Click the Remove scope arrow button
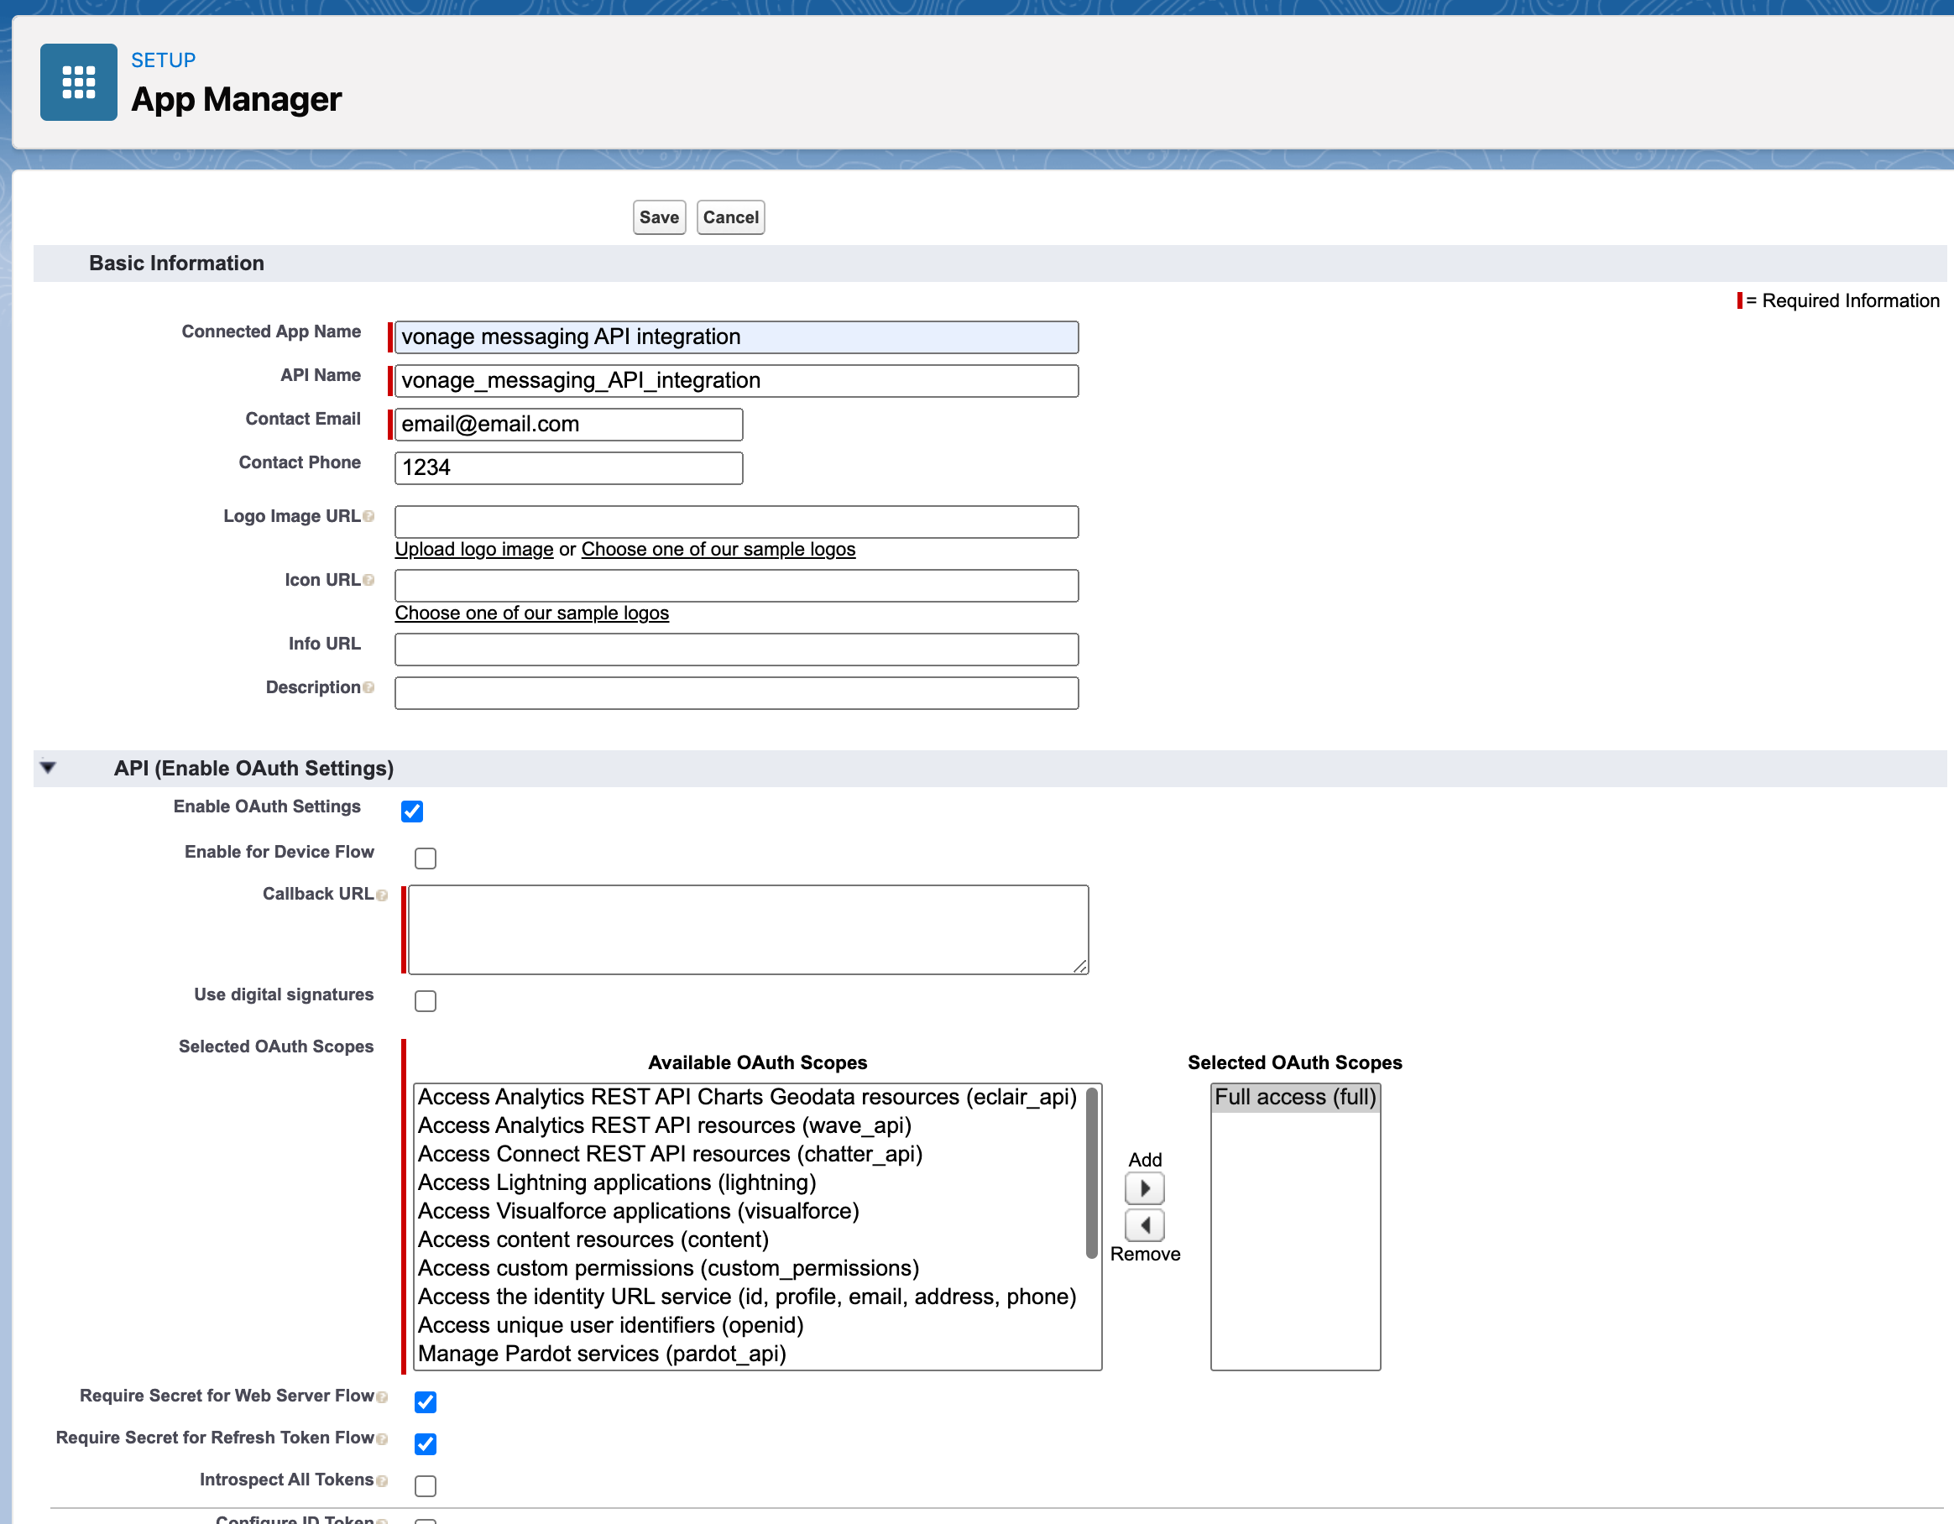 tap(1144, 1224)
